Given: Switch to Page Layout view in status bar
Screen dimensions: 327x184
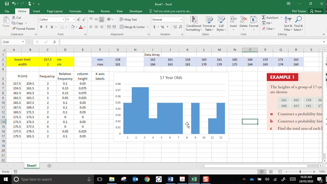Looking at the screenshot, I should coord(271,172).
